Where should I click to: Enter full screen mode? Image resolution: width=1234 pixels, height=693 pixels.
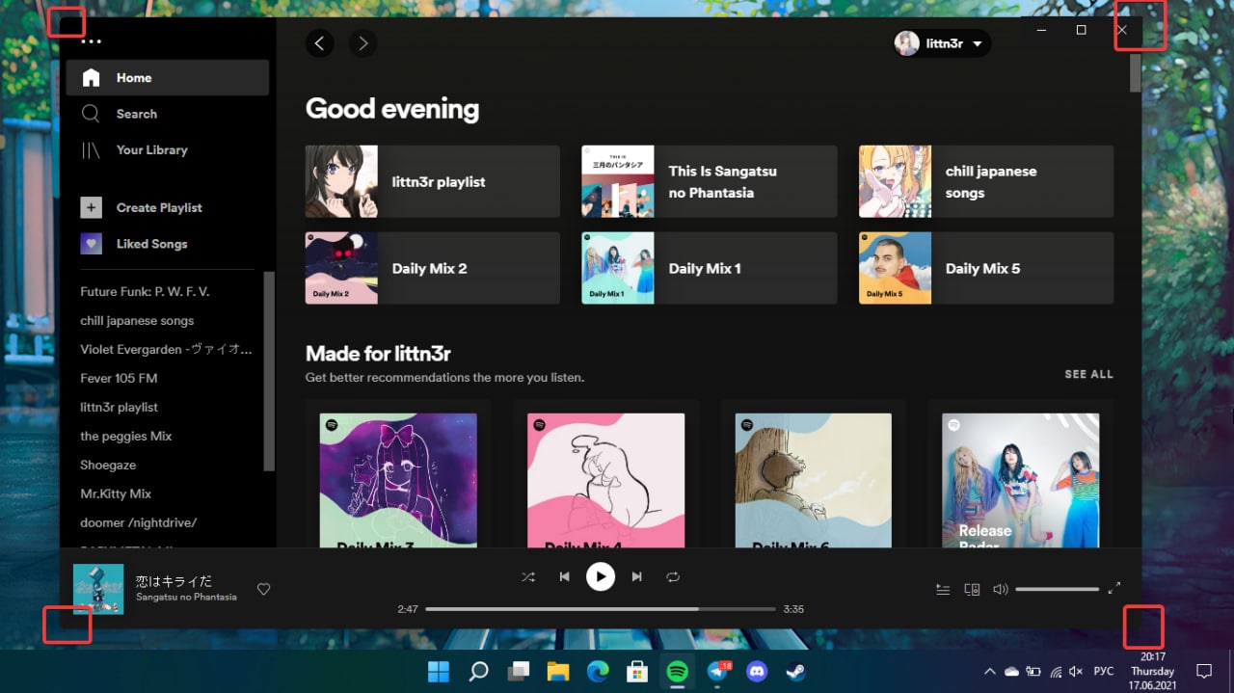point(1114,587)
